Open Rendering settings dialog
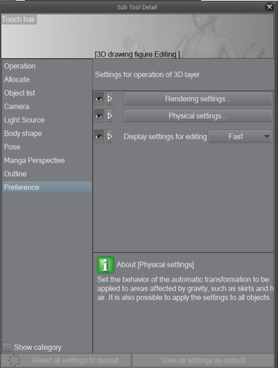 [198, 99]
